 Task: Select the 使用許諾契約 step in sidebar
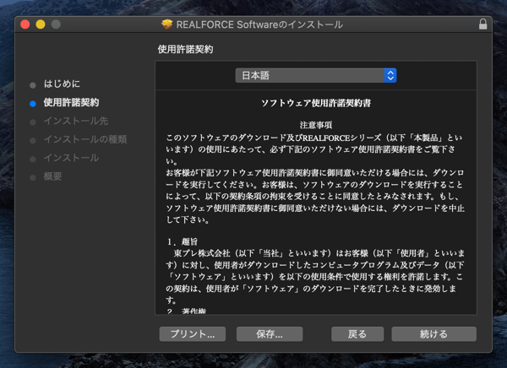tap(71, 102)
